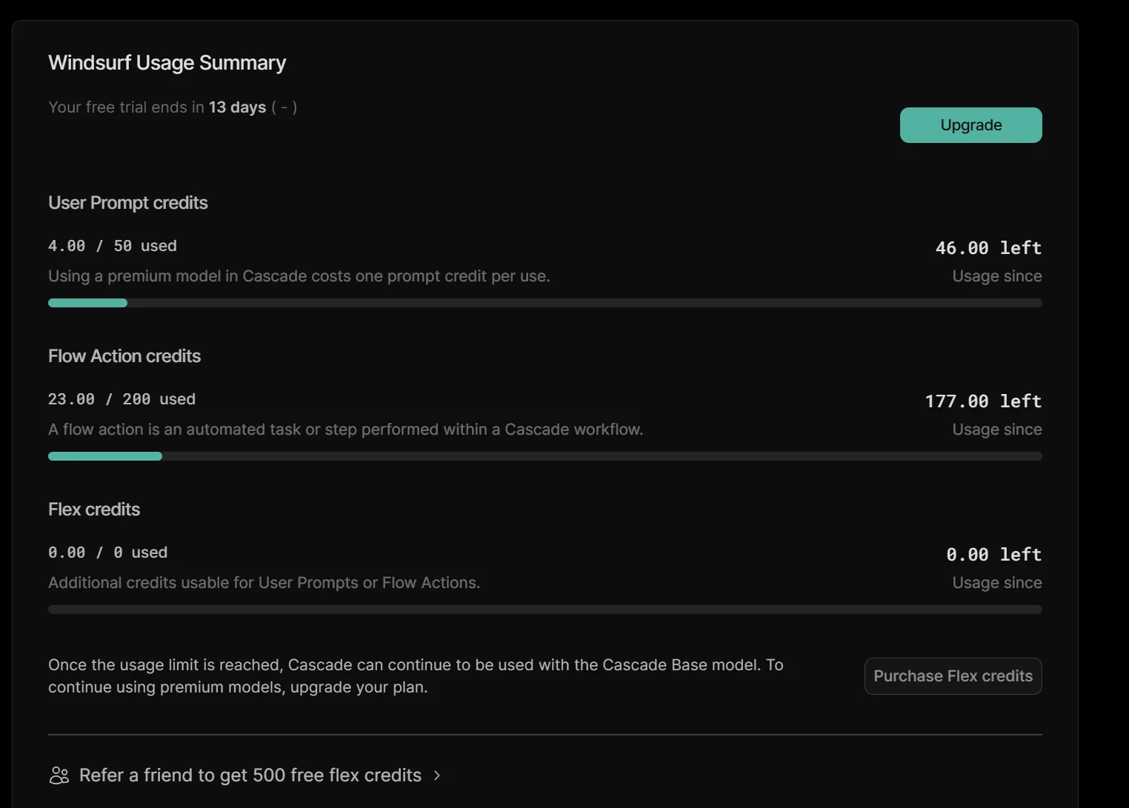Click Usage since label under 46.00 left
Viewport: 1129px width, 808px height.
pyautogui.click(x=996, y=276)
